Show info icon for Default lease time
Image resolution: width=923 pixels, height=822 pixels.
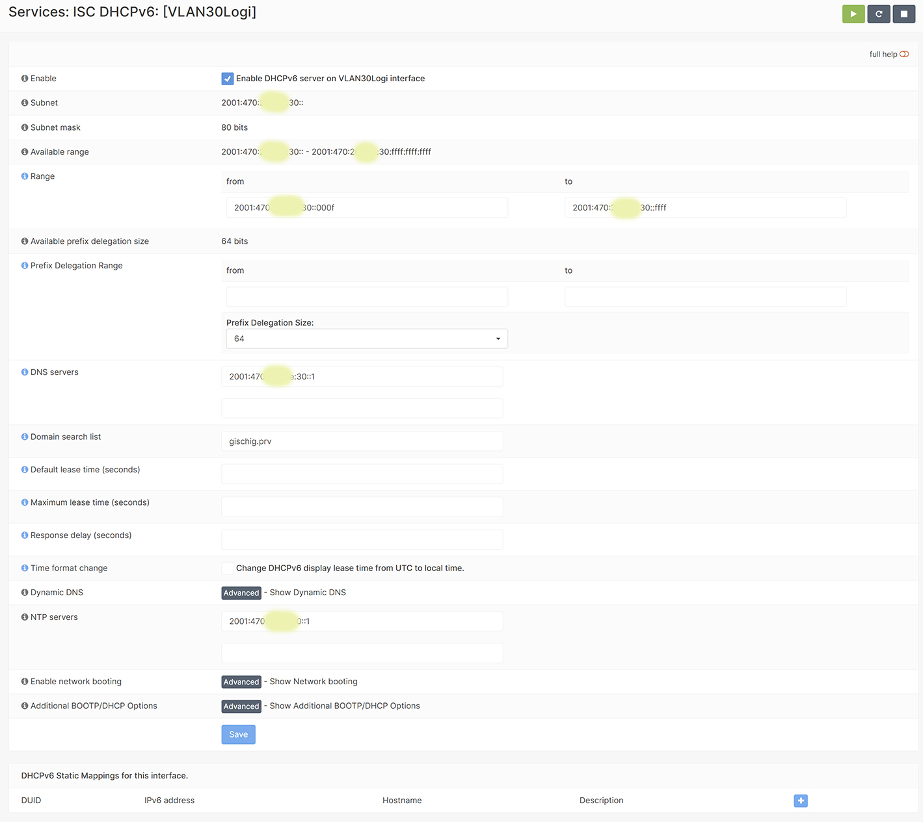[25, 470]
